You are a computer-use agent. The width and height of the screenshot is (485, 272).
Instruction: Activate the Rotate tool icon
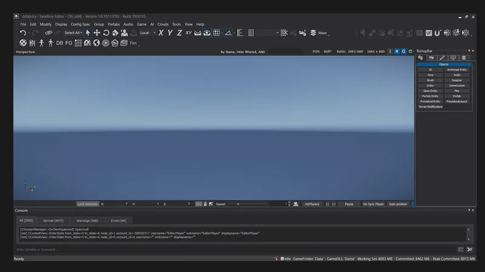pos(106,33)
